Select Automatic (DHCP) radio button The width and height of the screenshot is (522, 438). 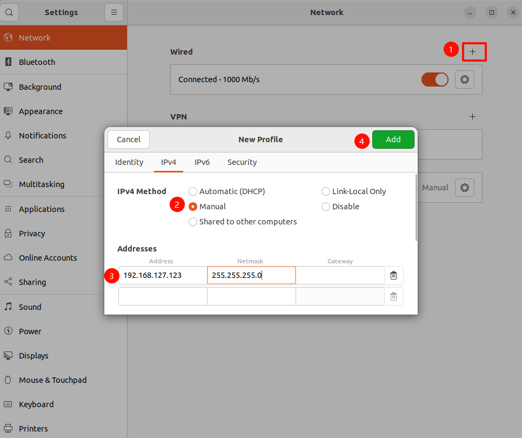pyautogui.click(x=193, y=191)
